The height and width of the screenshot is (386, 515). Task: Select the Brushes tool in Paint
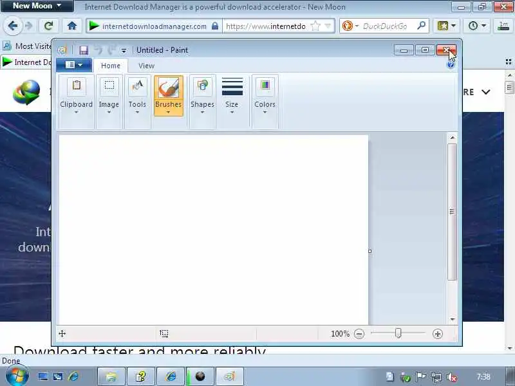point(169,95)
